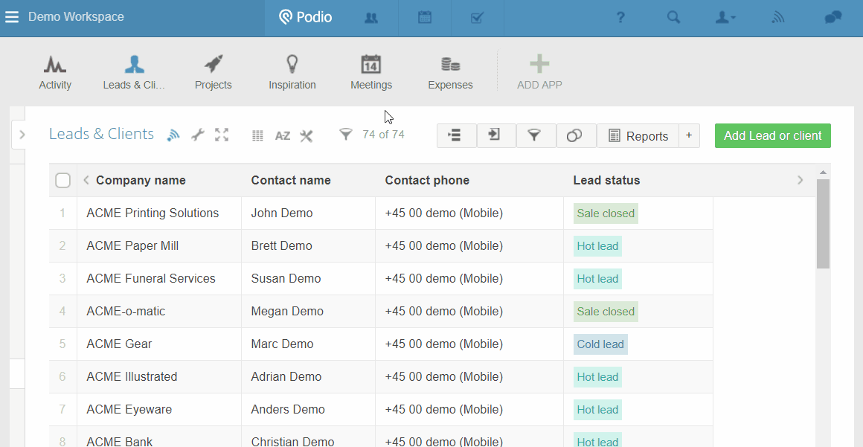Click ADD APP plus button

(x=539, y=73)
